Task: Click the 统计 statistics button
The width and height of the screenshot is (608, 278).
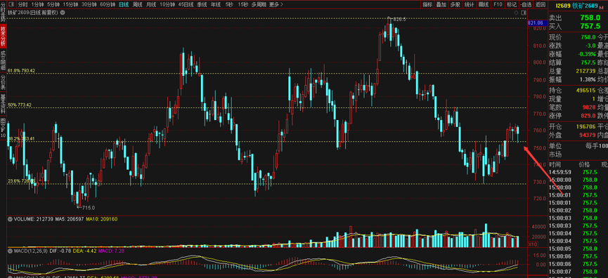Action: point(470,5)
